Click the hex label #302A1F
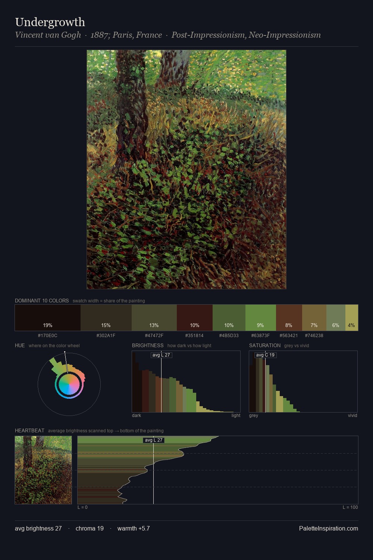The width and height of the screenshot is (373, 560). 106,336
